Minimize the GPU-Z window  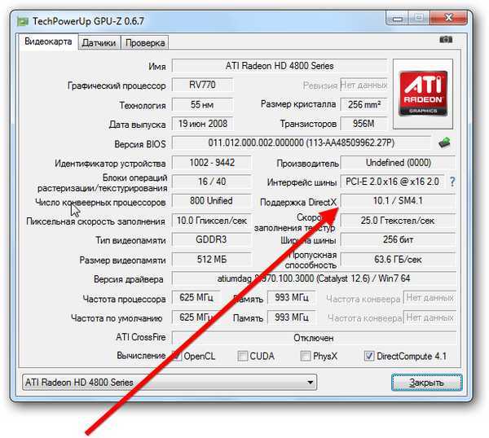pos(397,18)
